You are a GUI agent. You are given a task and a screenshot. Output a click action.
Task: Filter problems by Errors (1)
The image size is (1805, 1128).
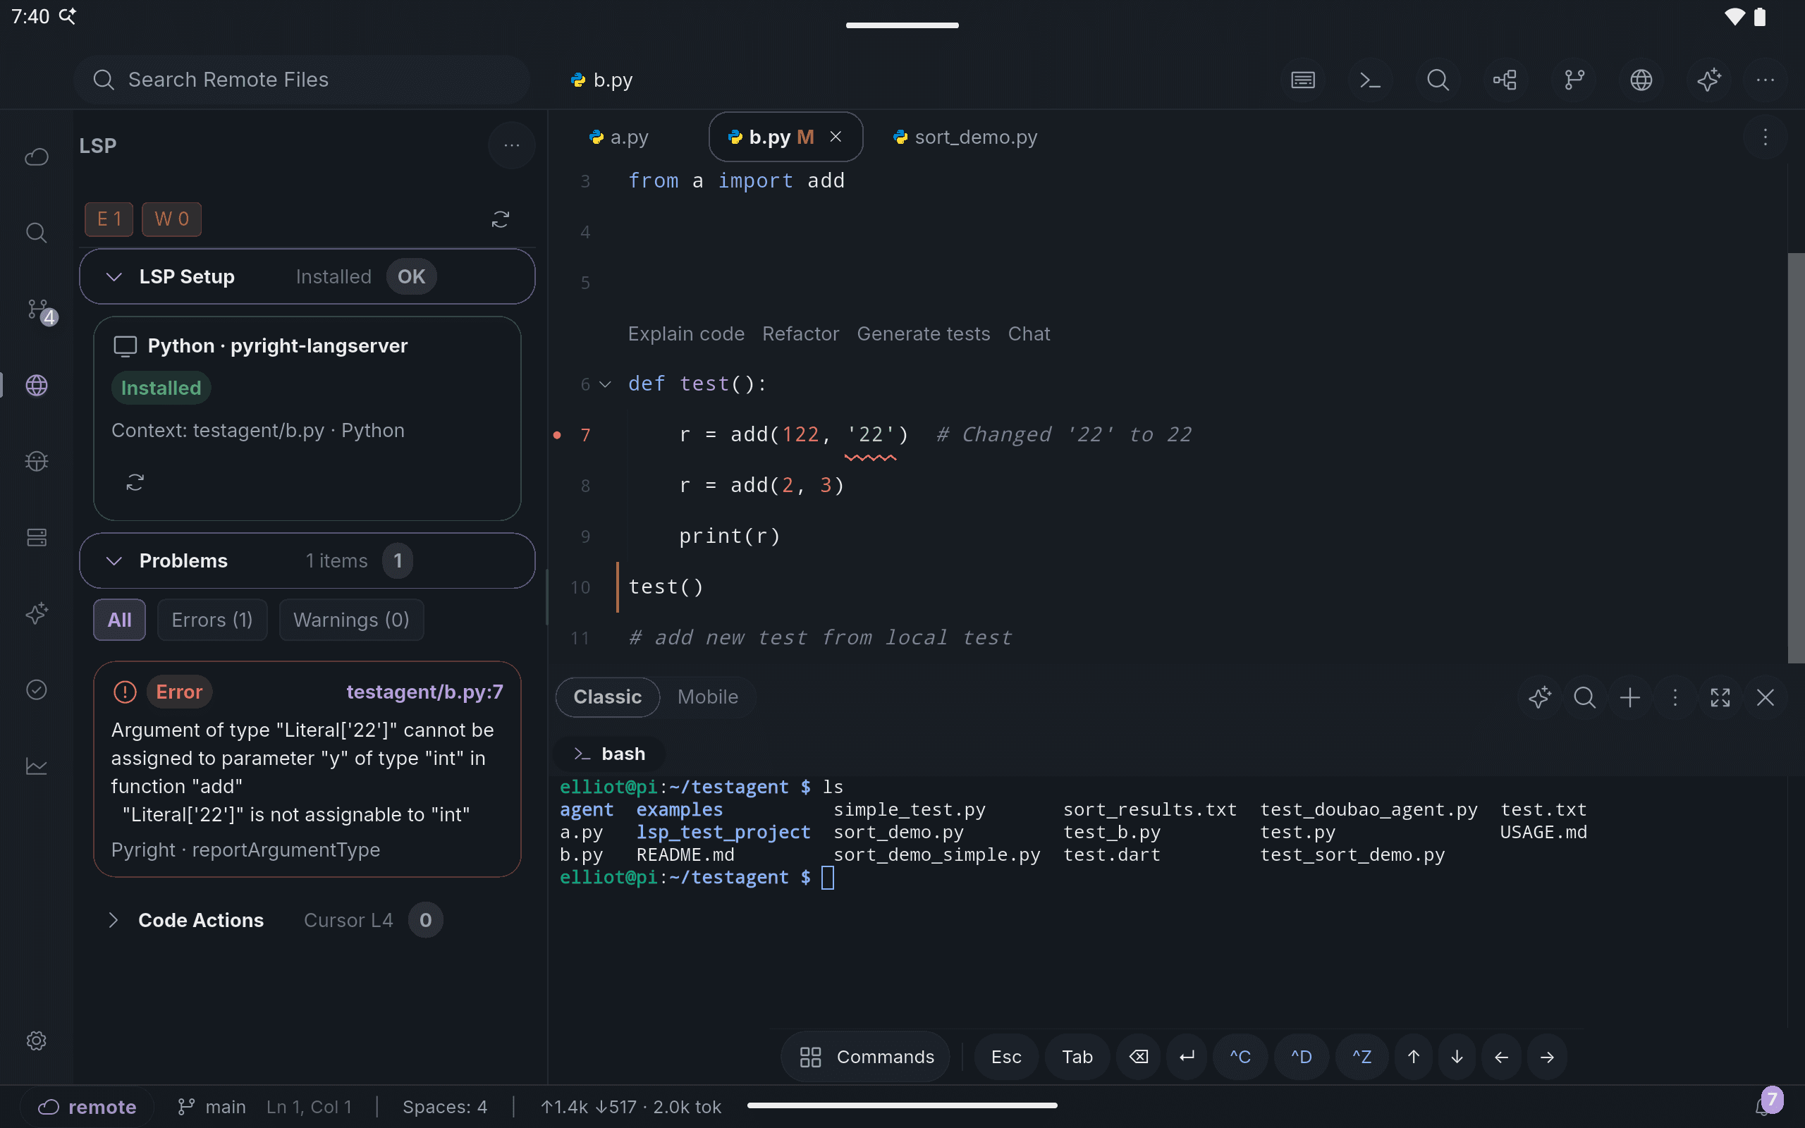[212, 620]
